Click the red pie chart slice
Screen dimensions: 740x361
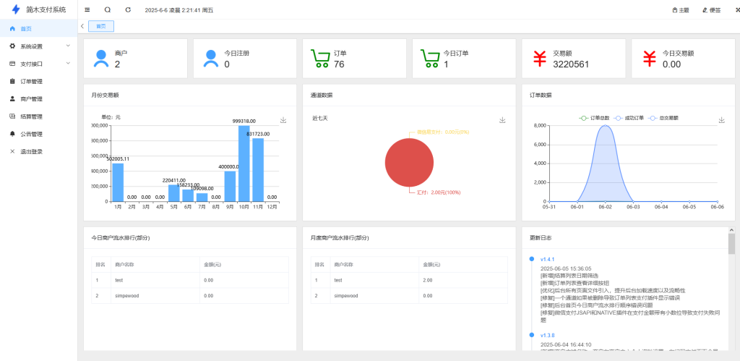tap(409, 162)
